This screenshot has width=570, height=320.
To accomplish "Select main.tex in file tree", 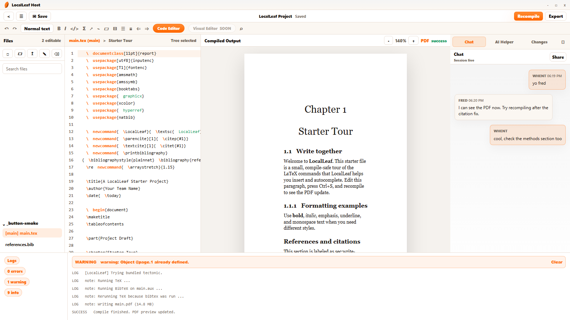I will click(32, 233).
